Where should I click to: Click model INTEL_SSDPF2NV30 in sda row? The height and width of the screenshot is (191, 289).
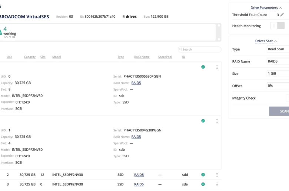click(x=67, y=184)
